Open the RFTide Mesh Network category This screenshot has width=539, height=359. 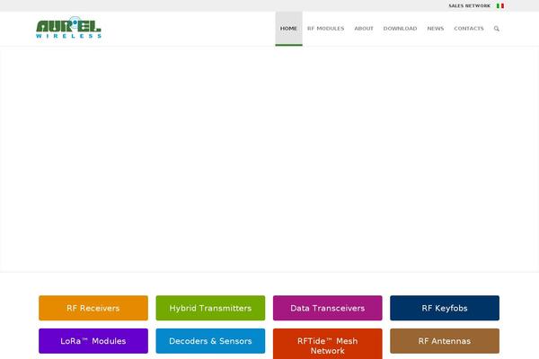[x=327, y=344]
